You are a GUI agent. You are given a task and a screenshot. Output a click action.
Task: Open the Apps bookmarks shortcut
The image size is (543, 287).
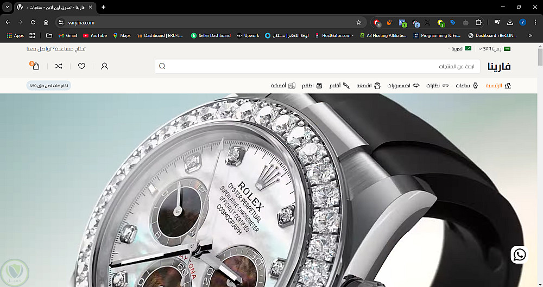coord(15,35)
